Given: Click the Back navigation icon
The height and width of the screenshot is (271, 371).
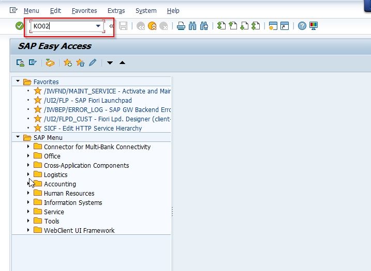Looking at the screenshot, I should click(141, 26).
